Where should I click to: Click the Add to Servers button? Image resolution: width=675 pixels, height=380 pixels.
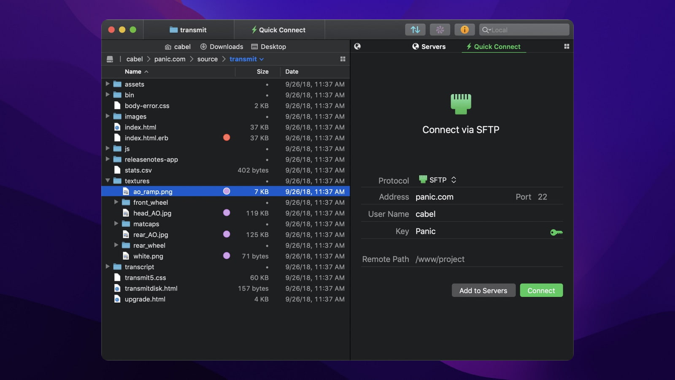483,290
